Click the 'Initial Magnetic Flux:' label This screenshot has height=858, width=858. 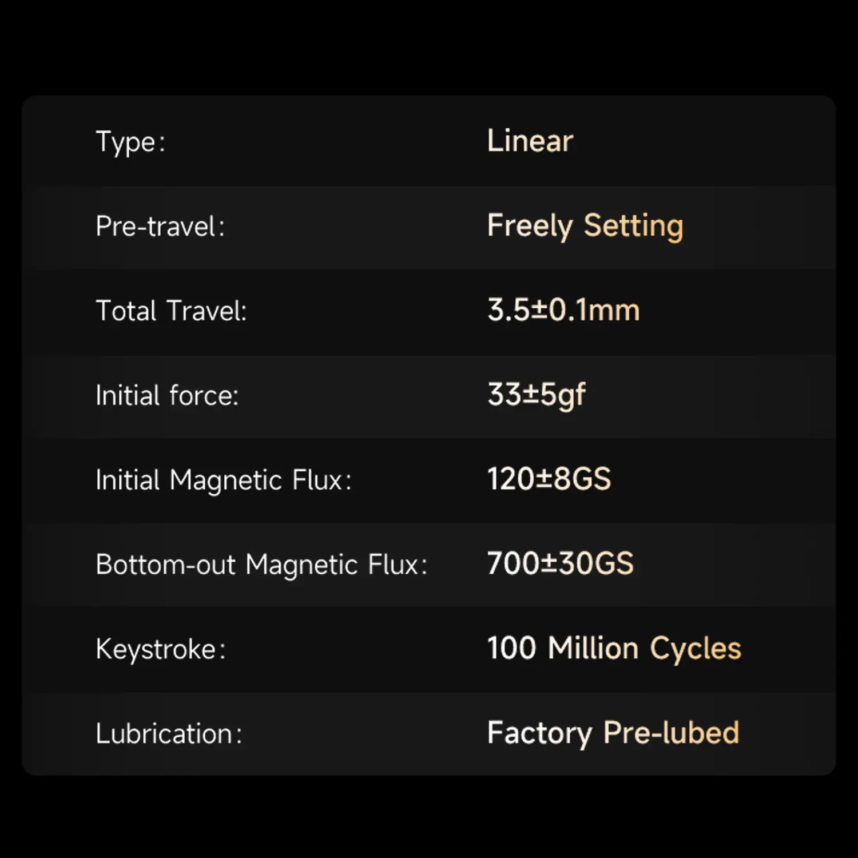[x=224, y=479]
